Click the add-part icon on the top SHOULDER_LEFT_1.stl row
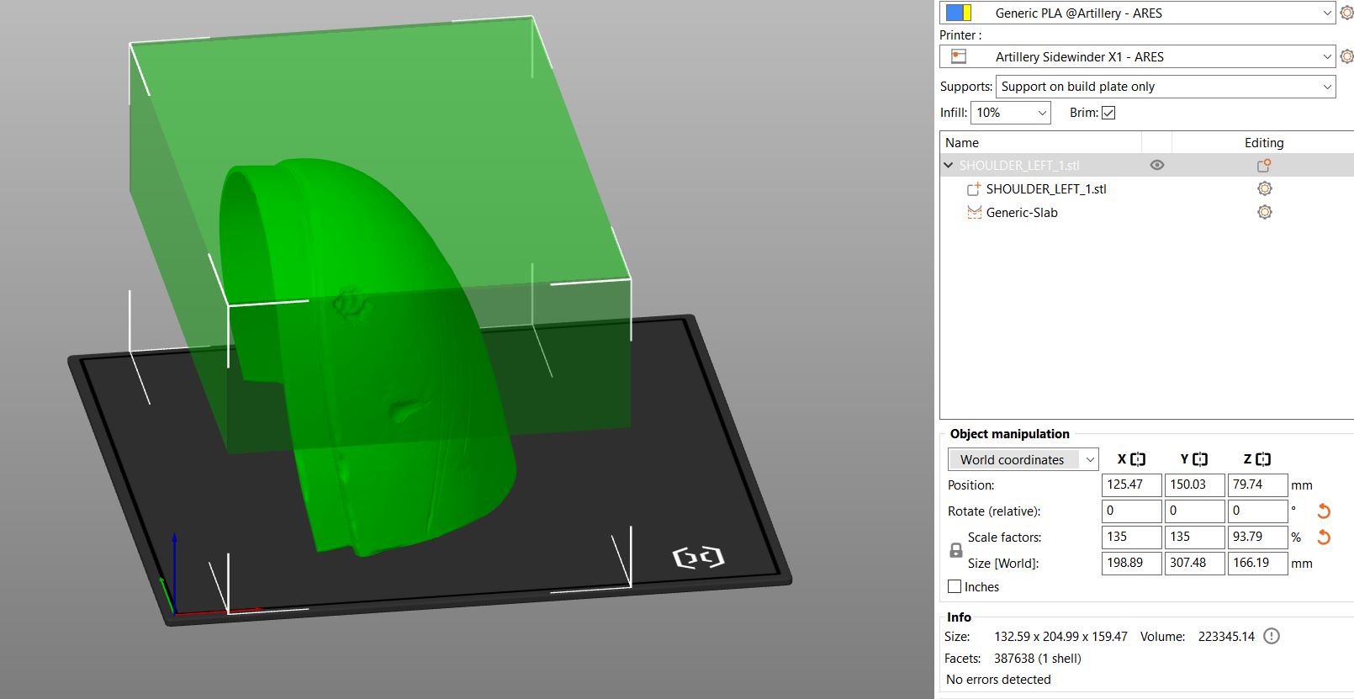Image resolution: width=1354 pixels, height=699 pixels. (x=1263, y=166)
